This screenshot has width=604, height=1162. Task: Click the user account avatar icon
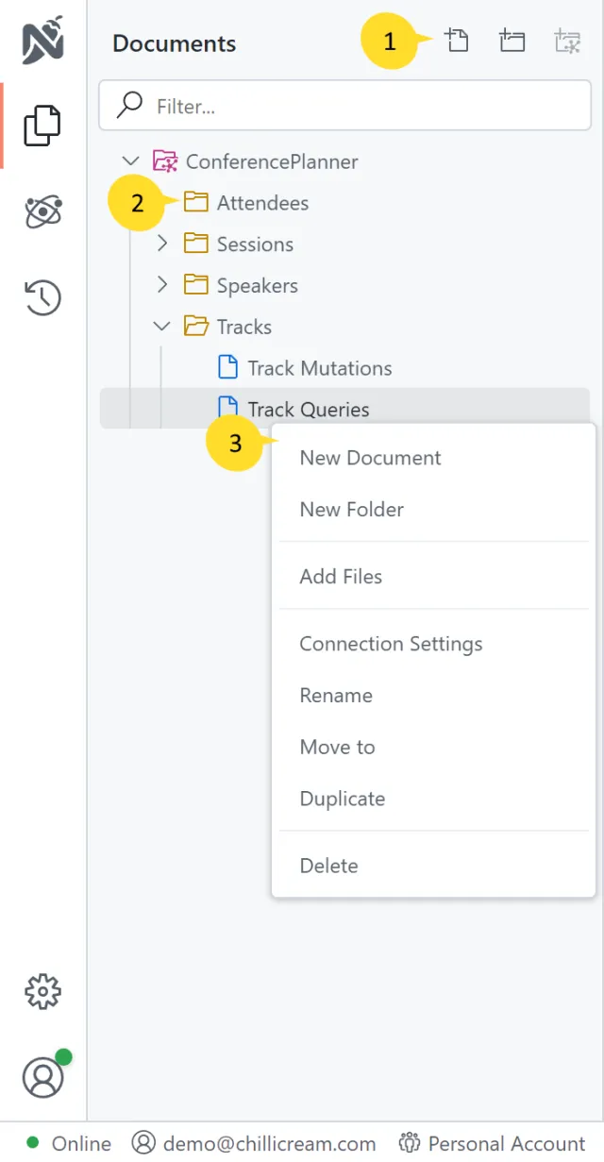click(x=42, y=1077)
